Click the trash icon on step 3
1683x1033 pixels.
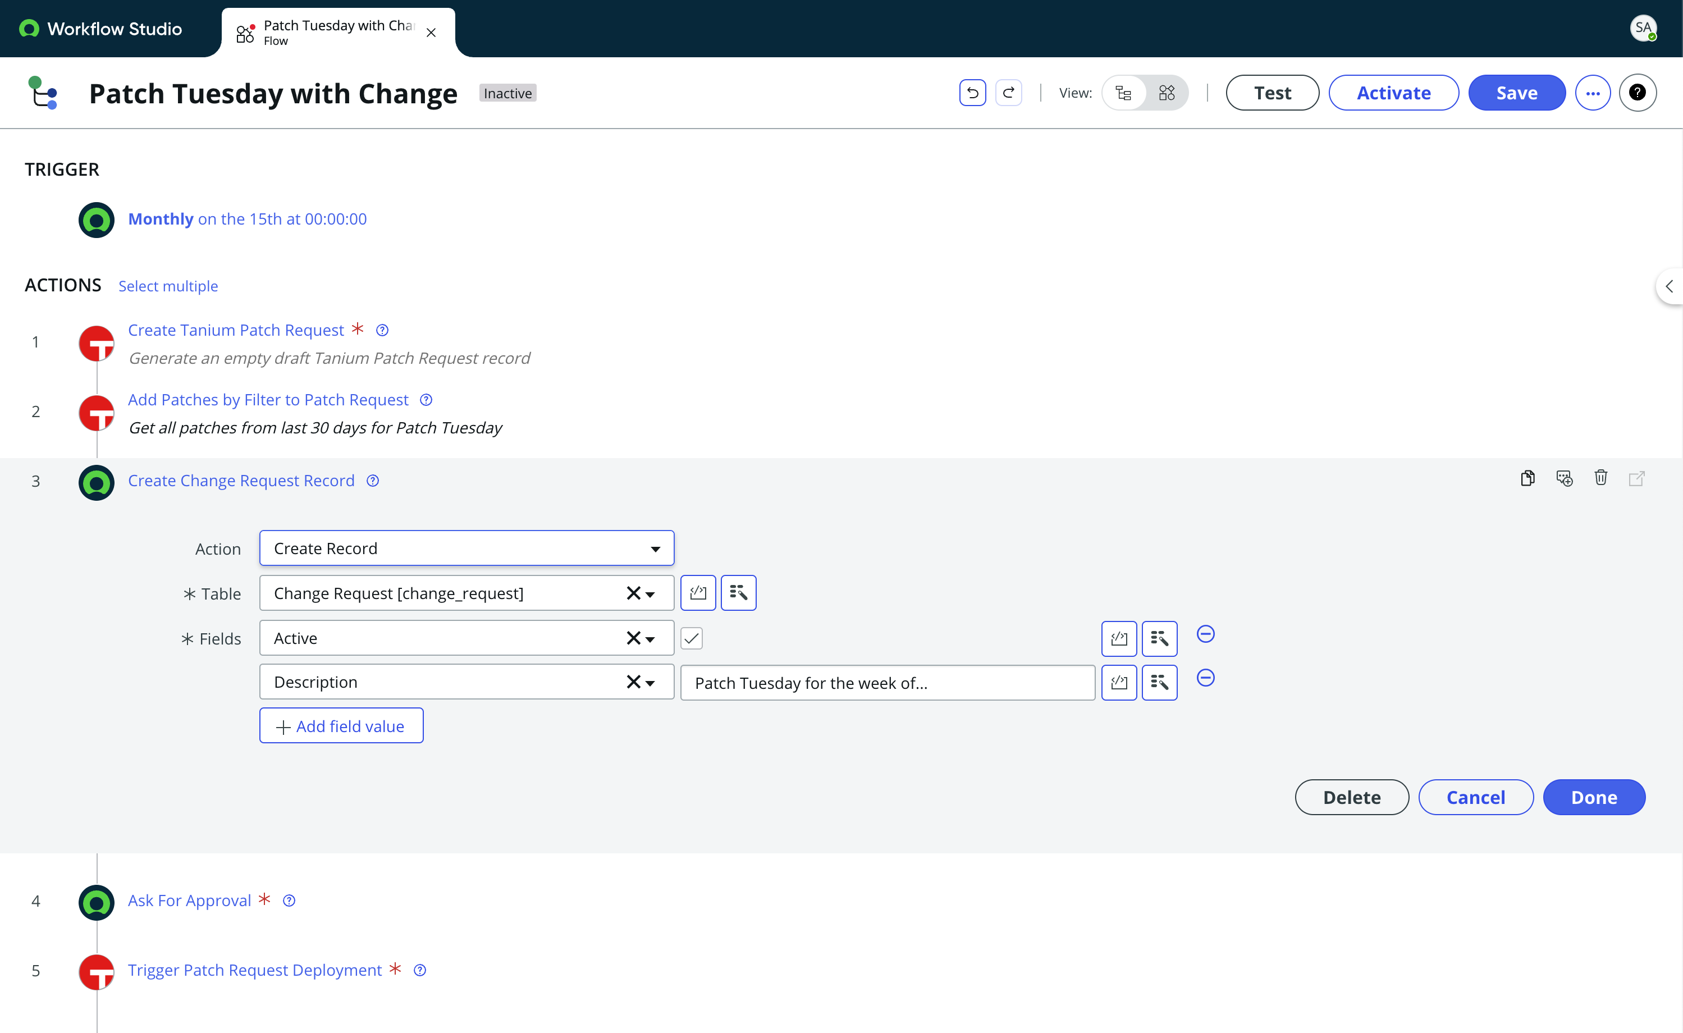(1600, 477)
